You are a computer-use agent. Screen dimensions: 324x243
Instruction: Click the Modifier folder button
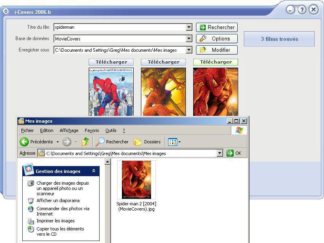[x=217, y=50]
